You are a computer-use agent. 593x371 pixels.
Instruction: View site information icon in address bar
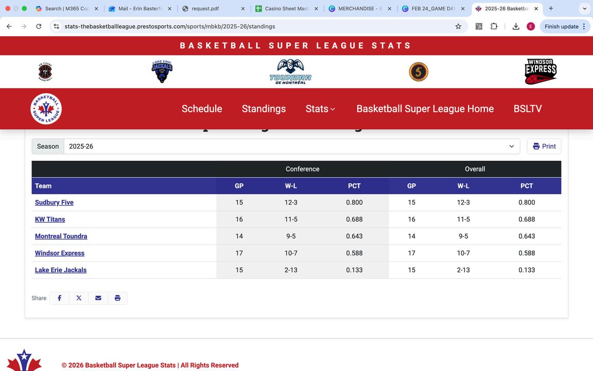56,26
